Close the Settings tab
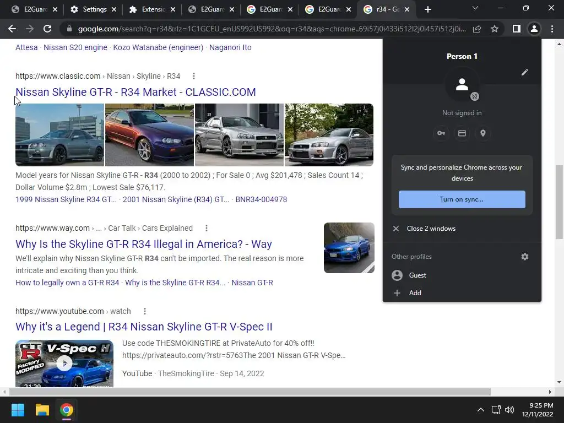The width and height of the screenshot is (564, 423). click(114, 9)
